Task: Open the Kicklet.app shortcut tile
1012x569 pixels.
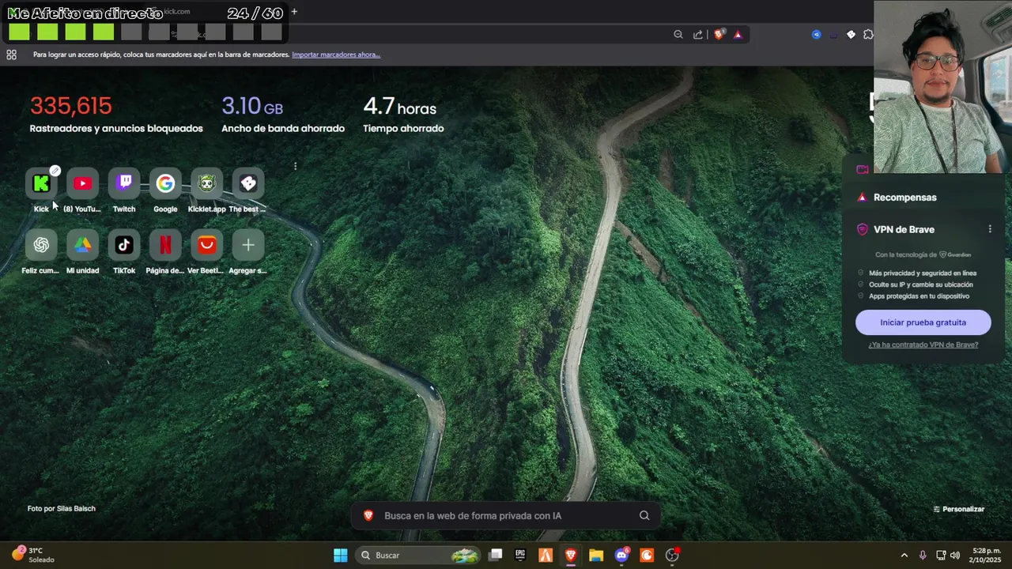Action: point(206,183)
